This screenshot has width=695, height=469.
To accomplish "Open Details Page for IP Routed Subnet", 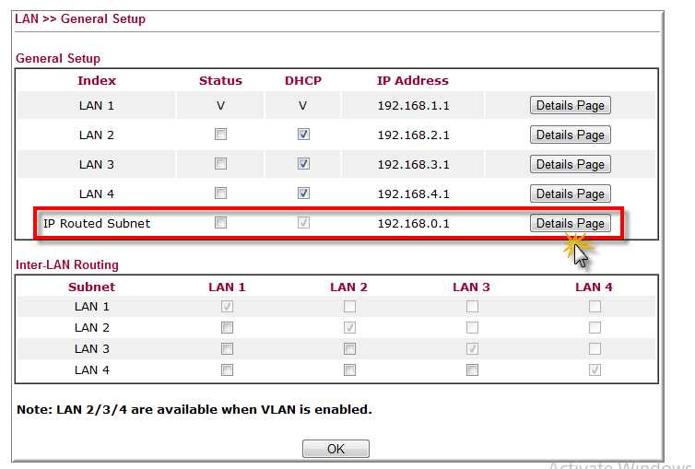I will pyautogui.click(x=570, y=223).
